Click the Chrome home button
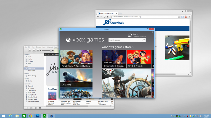The height and width of the screenshot is (118, 211). (x=108, y=17)
